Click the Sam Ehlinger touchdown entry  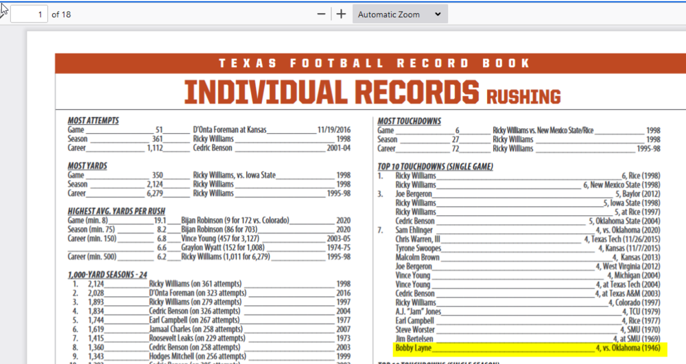point(414,230)
